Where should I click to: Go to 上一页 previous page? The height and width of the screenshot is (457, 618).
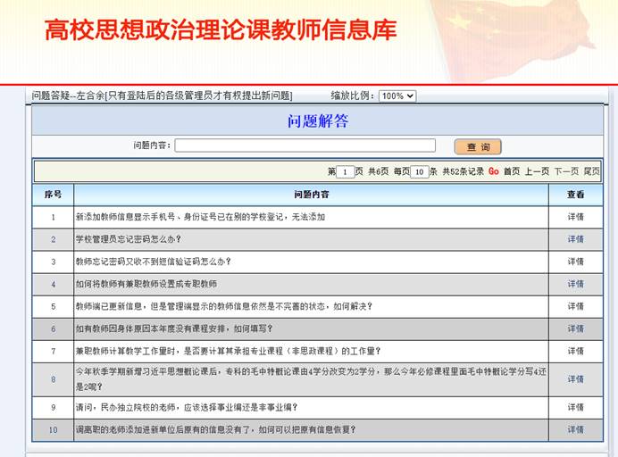pyautogui.click(x=537, y=171)
